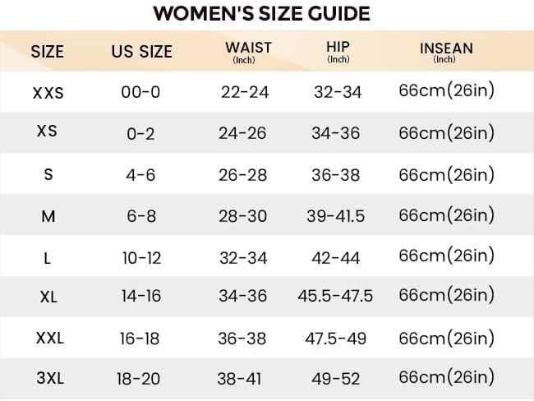Select the hip value 49-52
Screen dimensions: 534x401
click(x=337, y=377)
